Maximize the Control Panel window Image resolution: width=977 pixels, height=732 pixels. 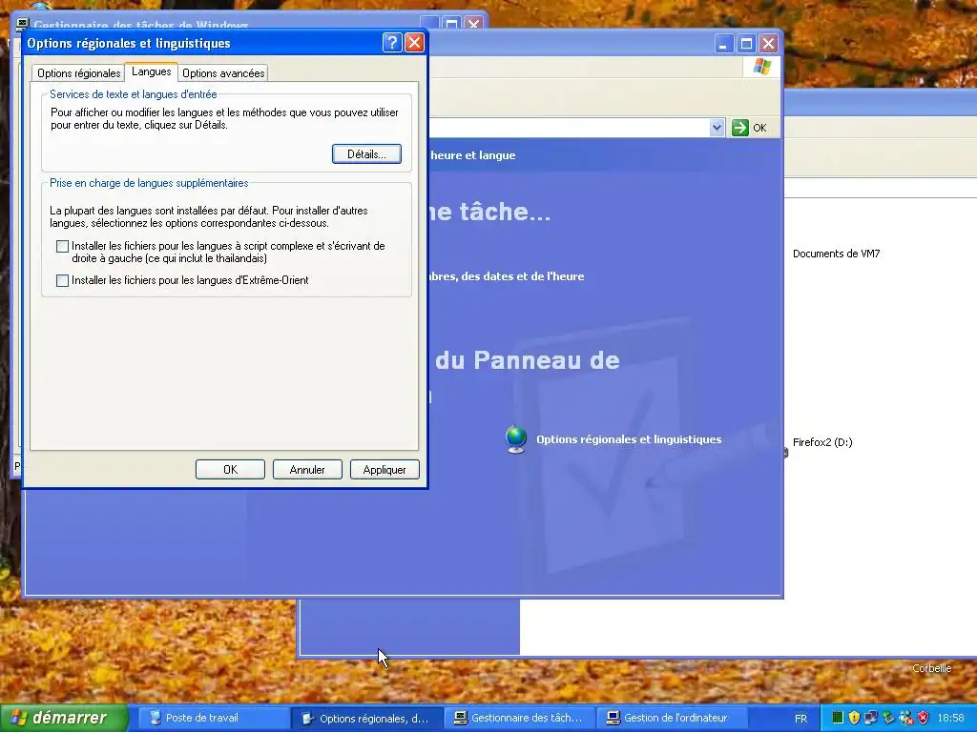[x=746, y=44]
